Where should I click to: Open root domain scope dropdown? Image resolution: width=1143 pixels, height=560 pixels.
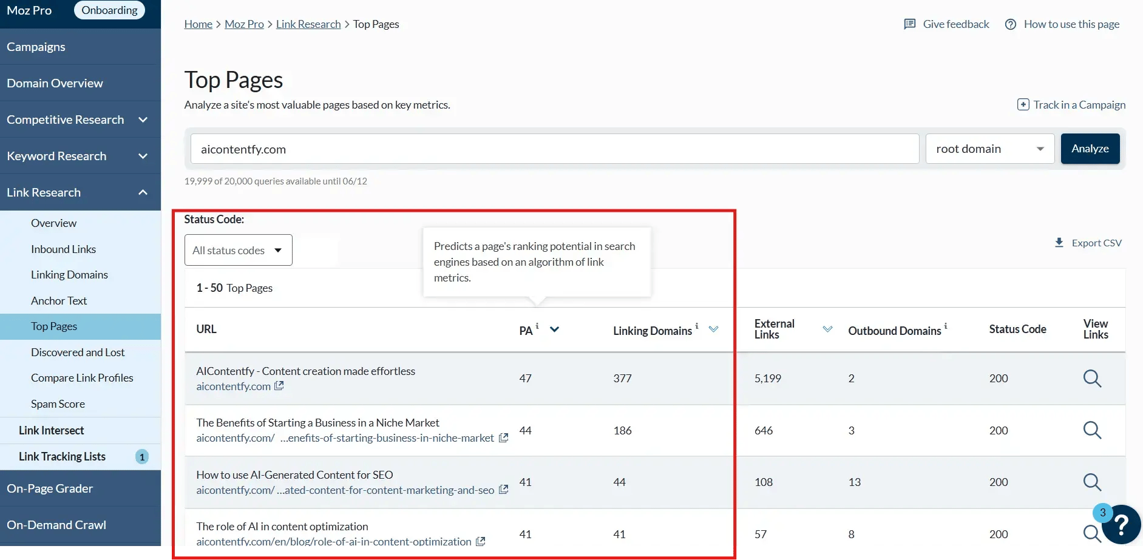point(990,149)
